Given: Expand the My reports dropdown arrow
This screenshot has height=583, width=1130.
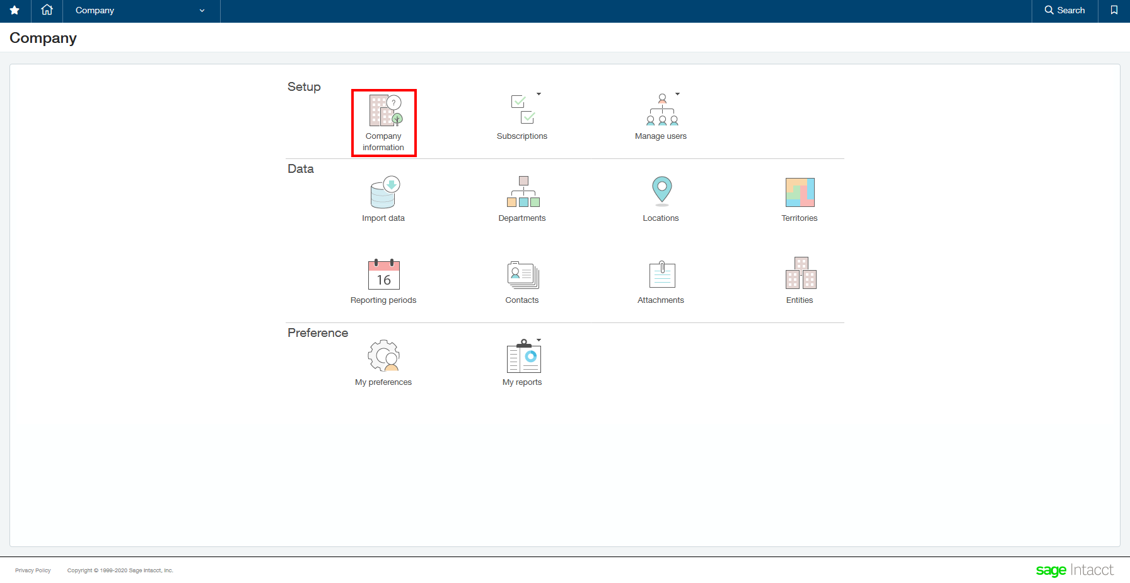Looking at the screenshot, I should [x=540, y=339].
